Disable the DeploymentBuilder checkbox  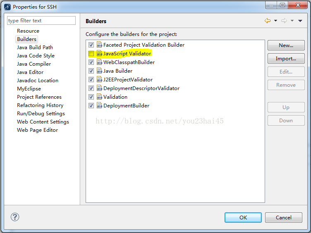coord(91,106)
